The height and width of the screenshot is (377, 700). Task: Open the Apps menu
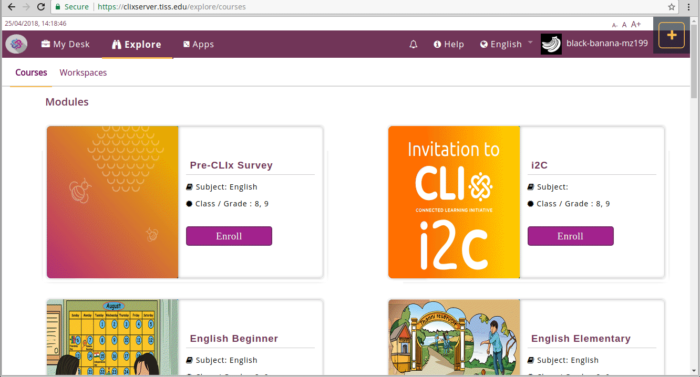click(x=198, y=45)
